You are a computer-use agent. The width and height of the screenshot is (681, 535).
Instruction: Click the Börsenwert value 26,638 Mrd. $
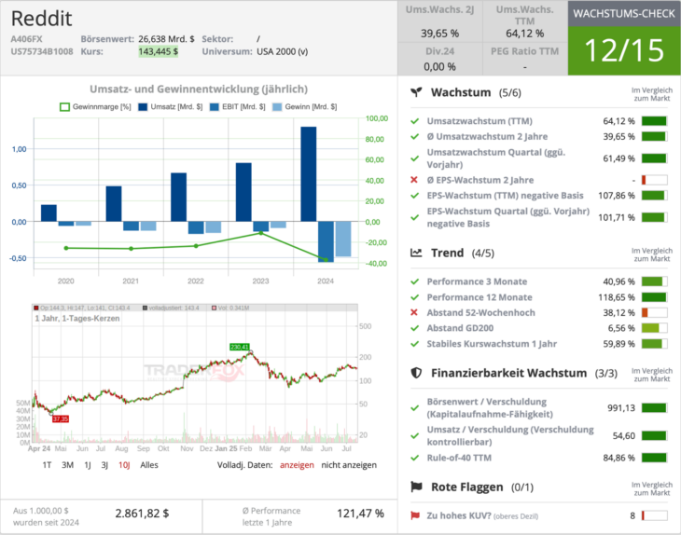tap(166, 38)
